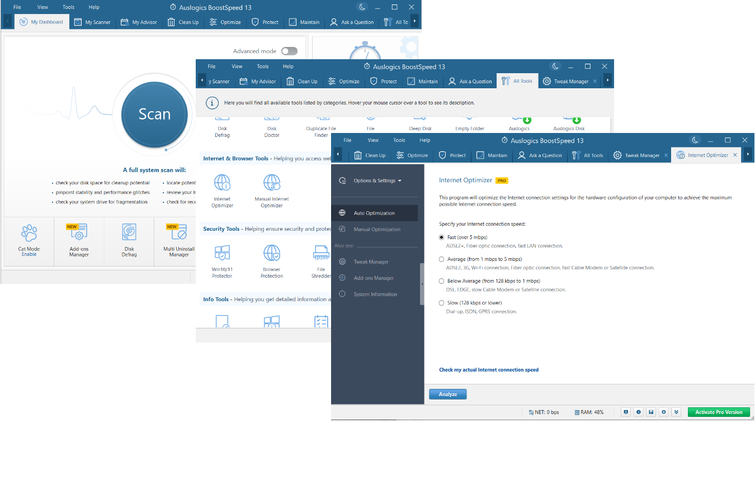Click RAM: 48% indicator
The width and height of the screenshot is (755, 485).
click(x=589, y=412)
